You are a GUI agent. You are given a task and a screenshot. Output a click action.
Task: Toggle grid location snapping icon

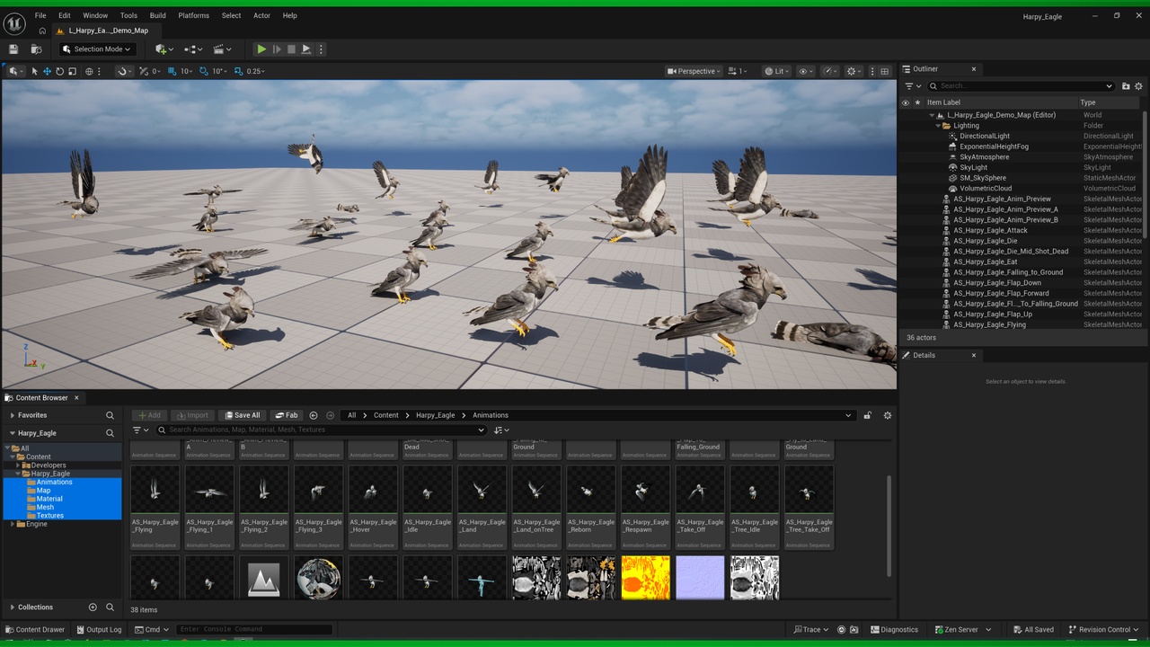173,71
